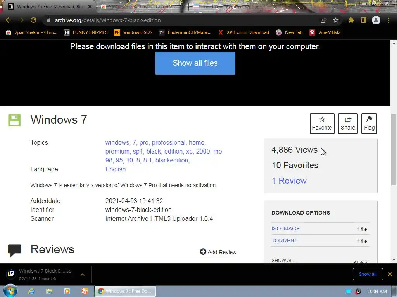The image size is (397, 297).
Task: Click the English language link
Action: [116, 169]
